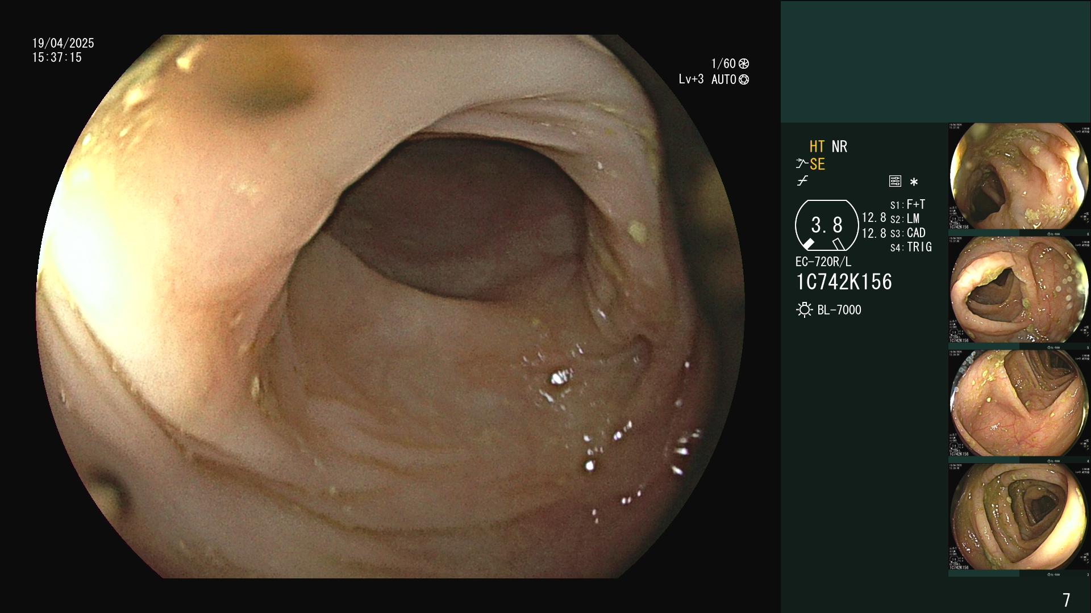
Task: Click the upper 12.8 value beside S2
Action: point(874,218)
